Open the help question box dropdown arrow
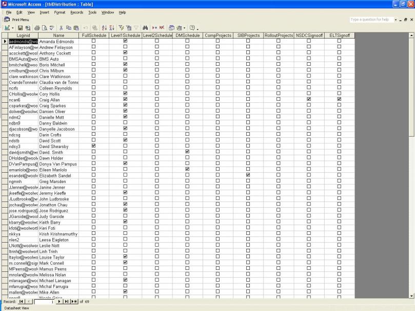Viewport: 415px width, 311px height. click(x=396, y=20)
